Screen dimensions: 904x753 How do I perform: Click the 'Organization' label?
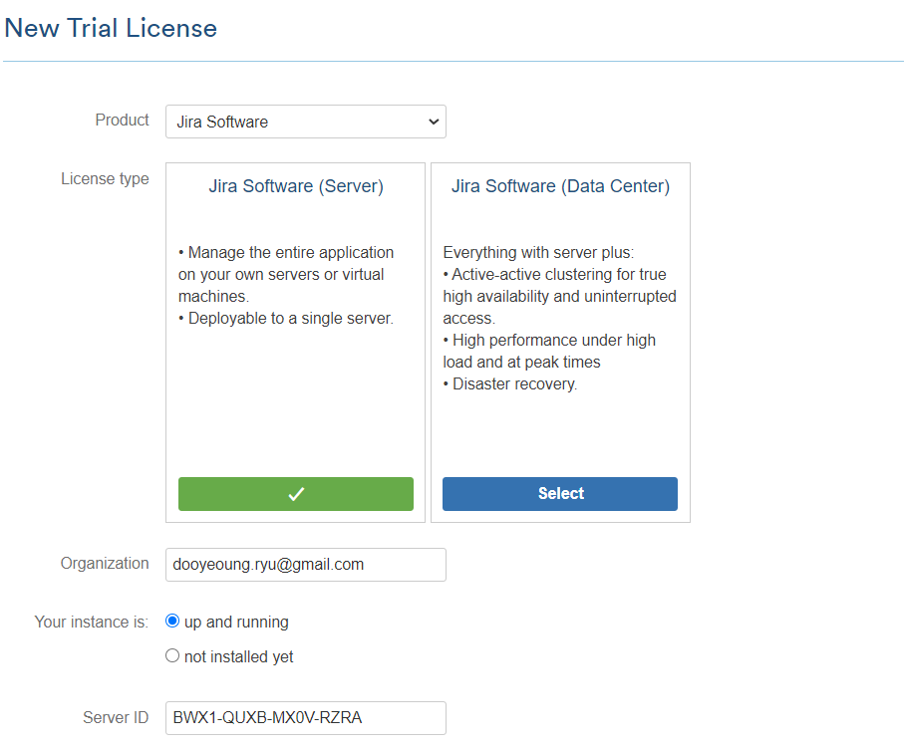tap(105, 564)
